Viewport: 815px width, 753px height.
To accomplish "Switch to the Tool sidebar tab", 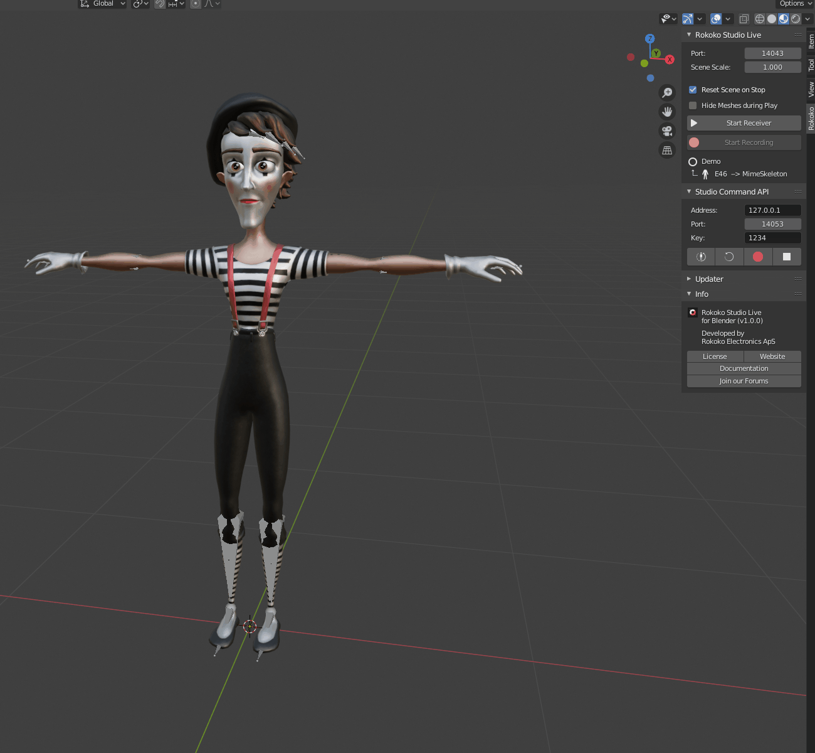I will tap(811, 65).
